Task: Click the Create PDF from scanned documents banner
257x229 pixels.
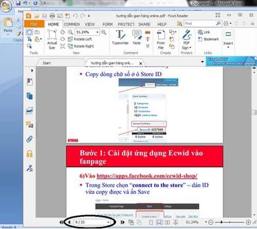Action: tap(231, 61)
